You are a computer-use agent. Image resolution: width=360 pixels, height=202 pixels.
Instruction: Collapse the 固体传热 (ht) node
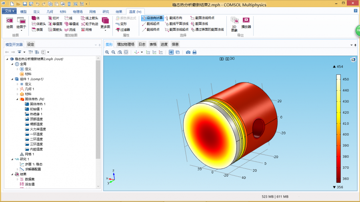18,99
